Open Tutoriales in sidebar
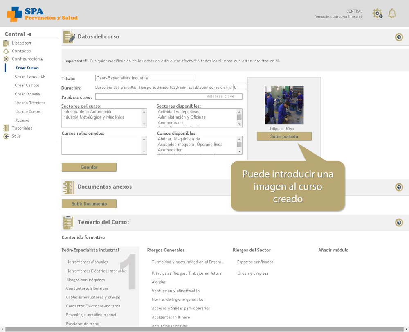Image resolution: width=409 pixels, height=332 pixels. coord(22,128)
